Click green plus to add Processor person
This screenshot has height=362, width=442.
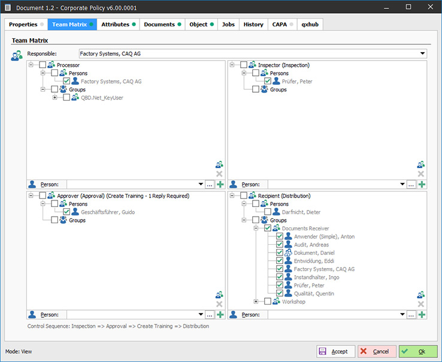(220, 184)
